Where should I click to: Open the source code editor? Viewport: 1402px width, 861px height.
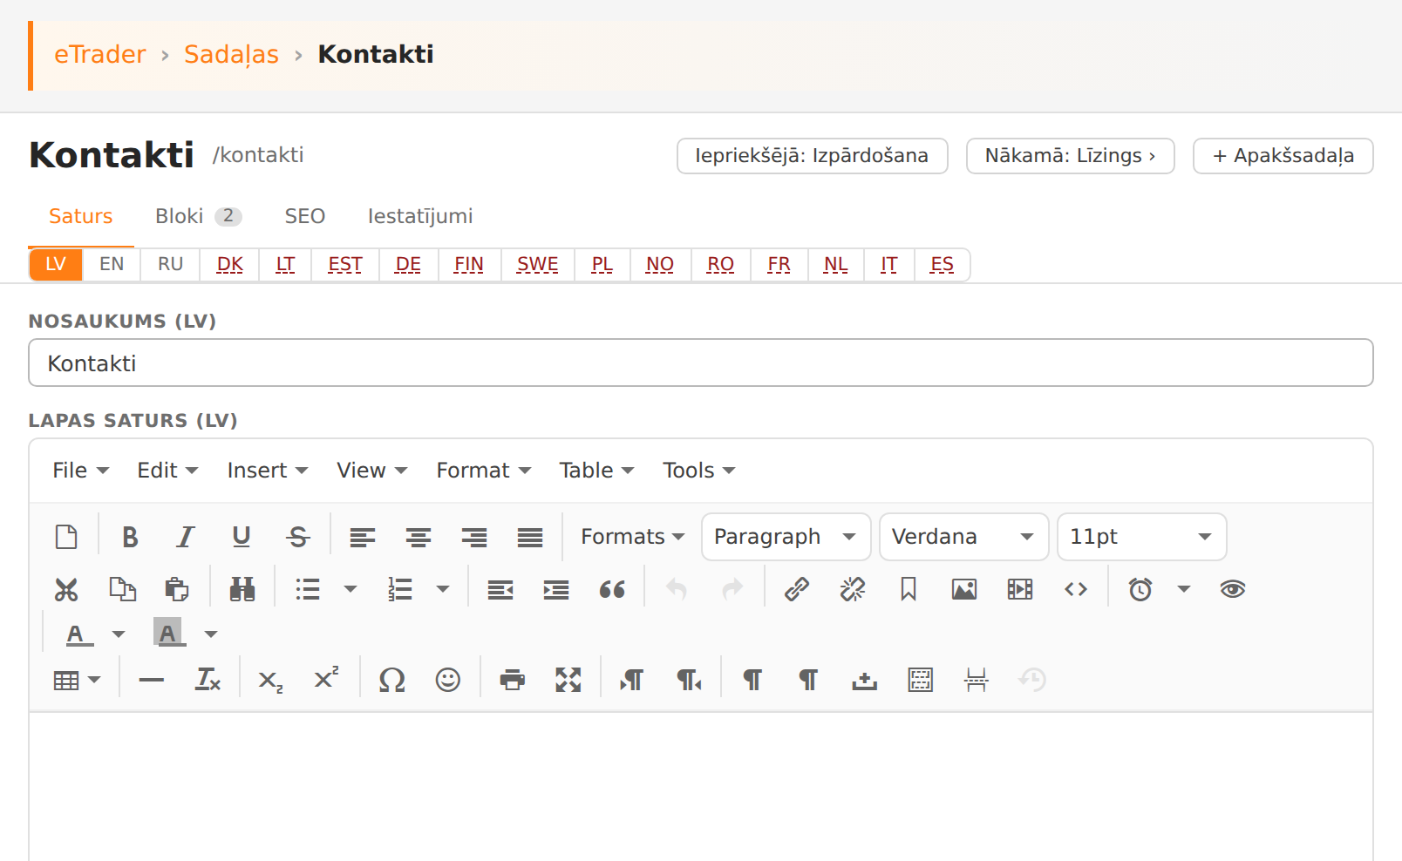1076,590
